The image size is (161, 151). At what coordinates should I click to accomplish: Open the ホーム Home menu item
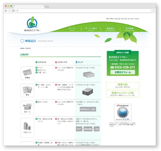click(x=72, y=29)
